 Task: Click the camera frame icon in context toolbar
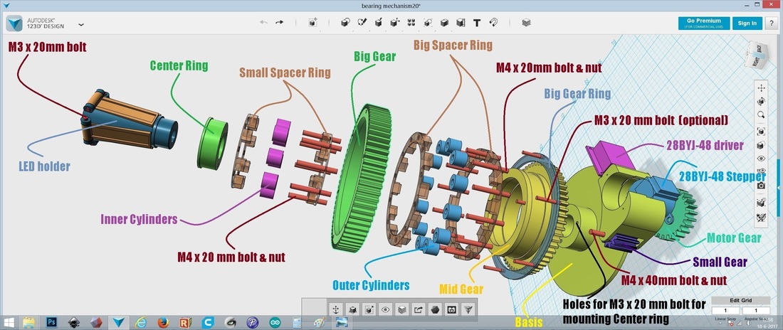click(x=452, y=309)
